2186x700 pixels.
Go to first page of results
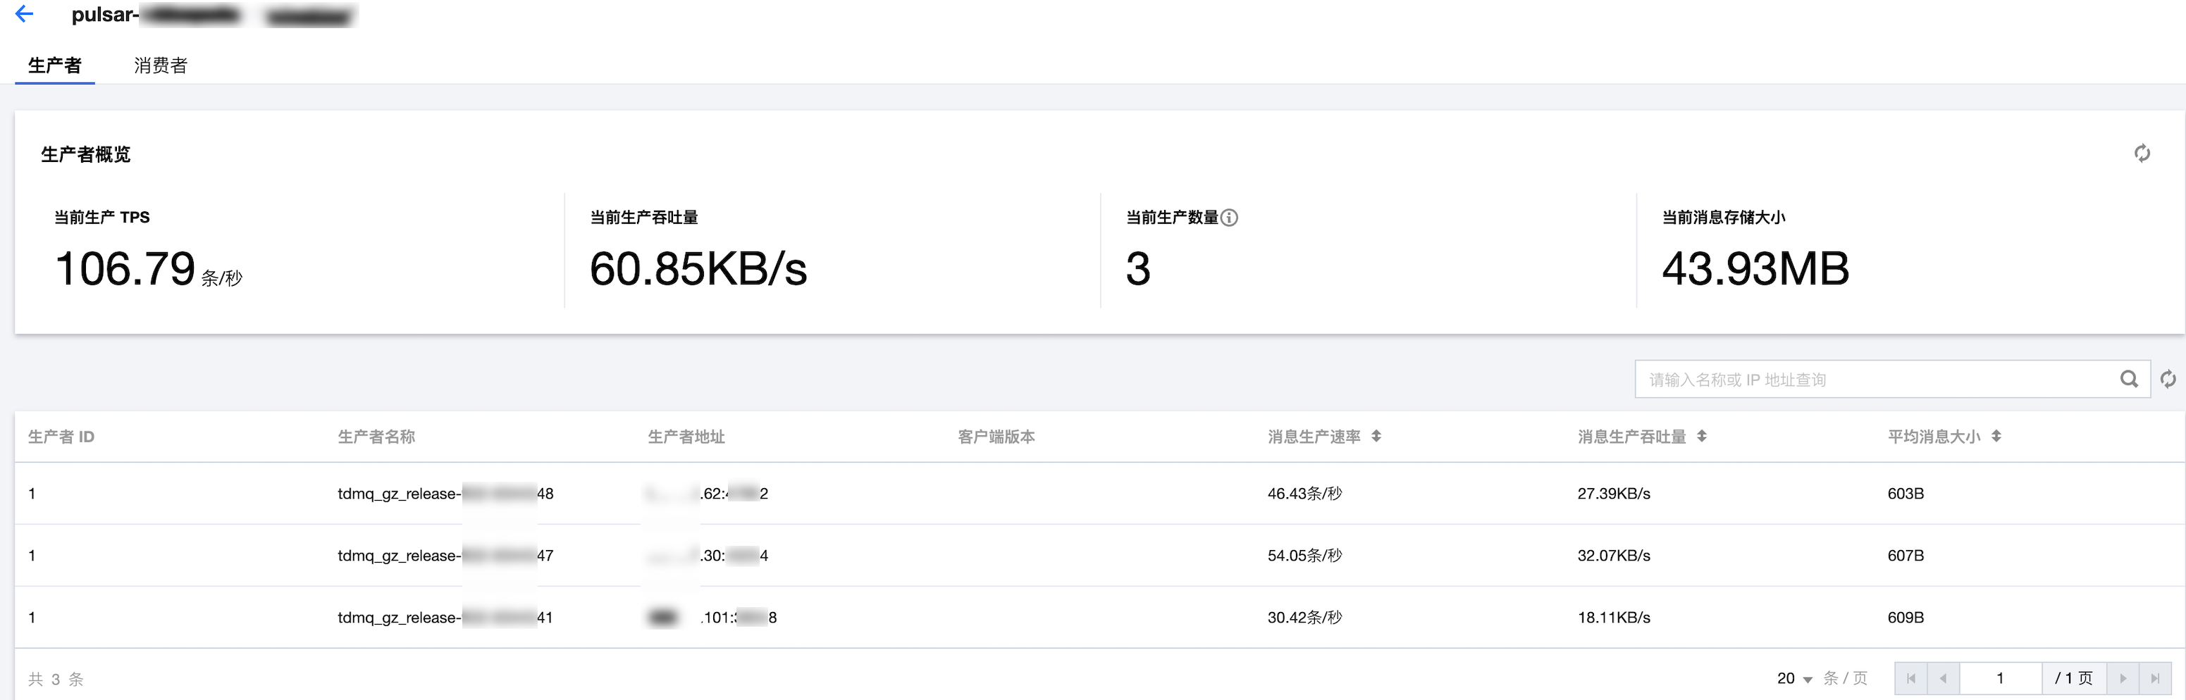coord(1910,679)
